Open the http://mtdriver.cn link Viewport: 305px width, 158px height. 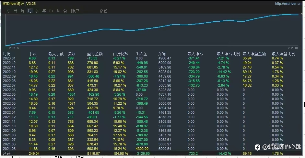(288, 4)
